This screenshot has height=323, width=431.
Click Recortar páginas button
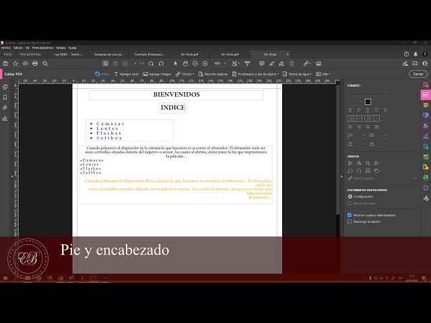pyautogui.click(x=213, y=74)
